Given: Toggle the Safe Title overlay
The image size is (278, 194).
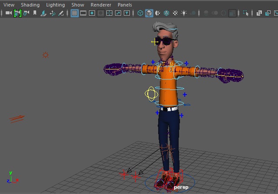Looking at the screenshot, I should [x=127, y=13].
